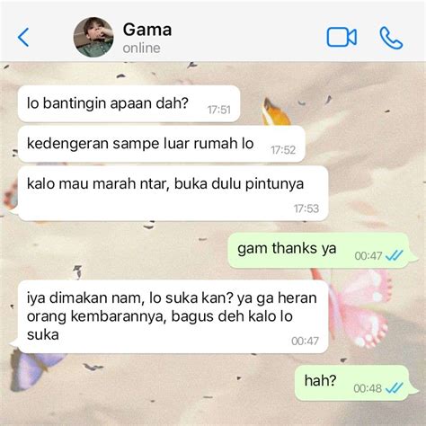The height and width of the screenshot is (426, 426).
Task: Select sent message "hah?"
Action: tap(354, 383)
